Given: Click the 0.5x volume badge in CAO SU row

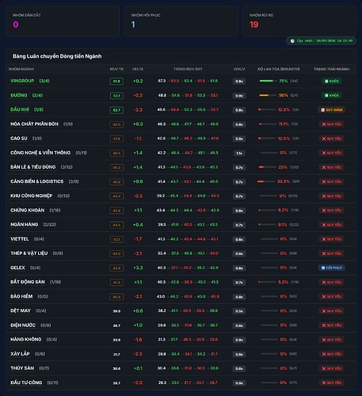Looking at the screenshot, I should click(x=239, y=139).
